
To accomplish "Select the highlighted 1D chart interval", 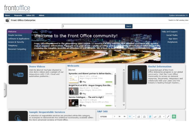I will (x=130, y=117).
